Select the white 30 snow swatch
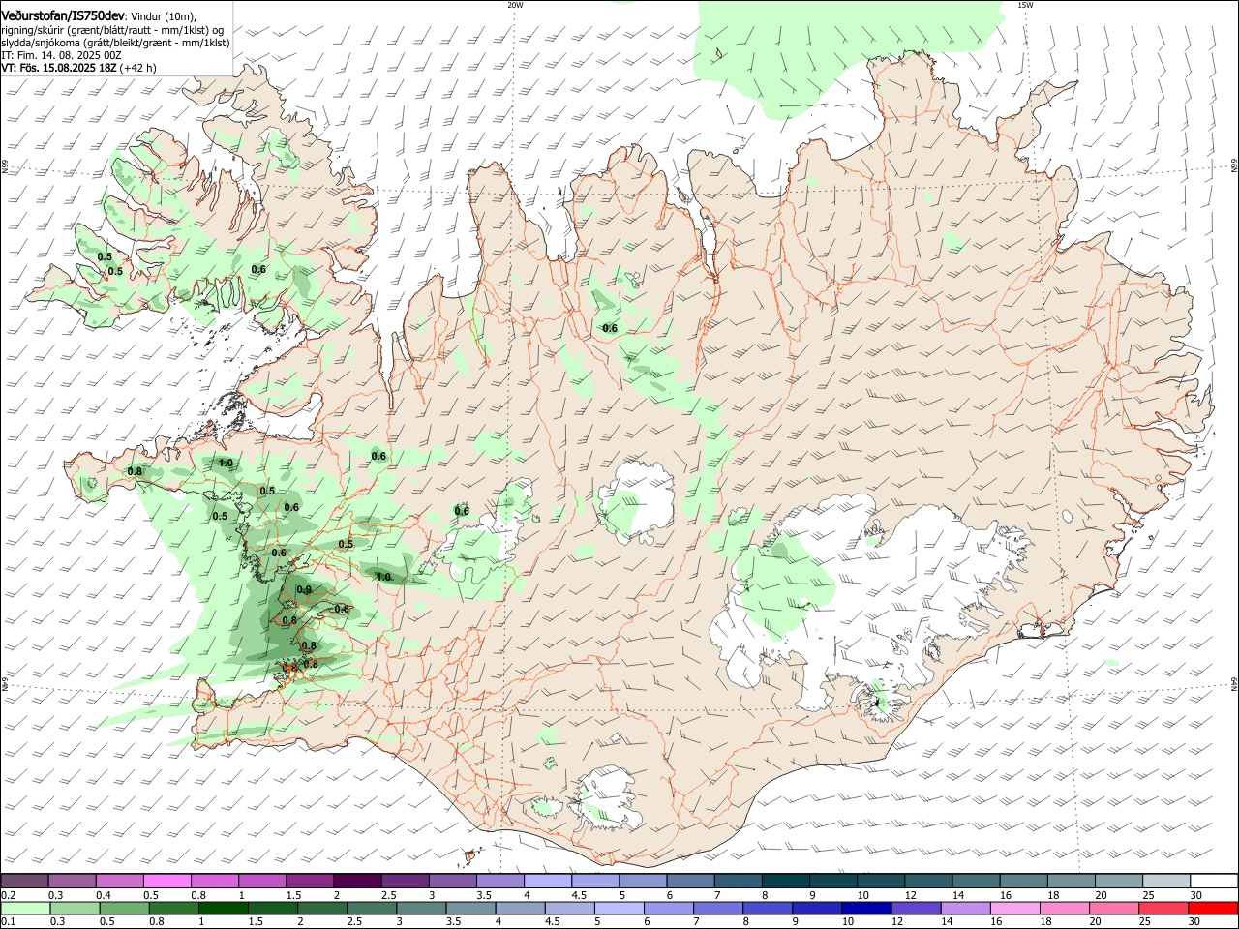Viewport: 1239px width, 929px height. tap(1213, 882)
